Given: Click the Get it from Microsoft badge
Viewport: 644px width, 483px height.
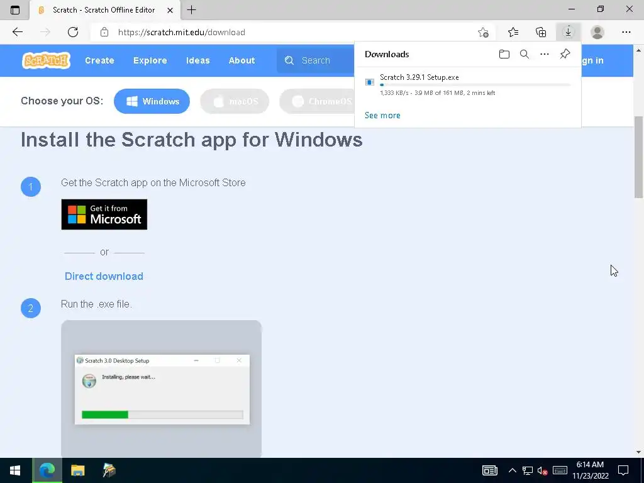Looking at the screenshot, I should [104, 214].
